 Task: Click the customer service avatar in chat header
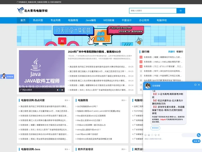coord(148,86)
